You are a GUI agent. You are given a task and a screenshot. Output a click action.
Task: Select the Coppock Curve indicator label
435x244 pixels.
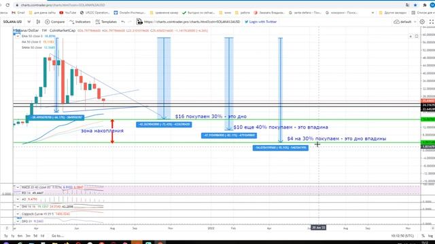click(x=38, y=214)
